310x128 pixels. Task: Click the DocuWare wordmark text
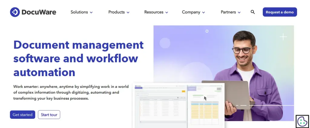pyautogui.click(x=39, y=12)
